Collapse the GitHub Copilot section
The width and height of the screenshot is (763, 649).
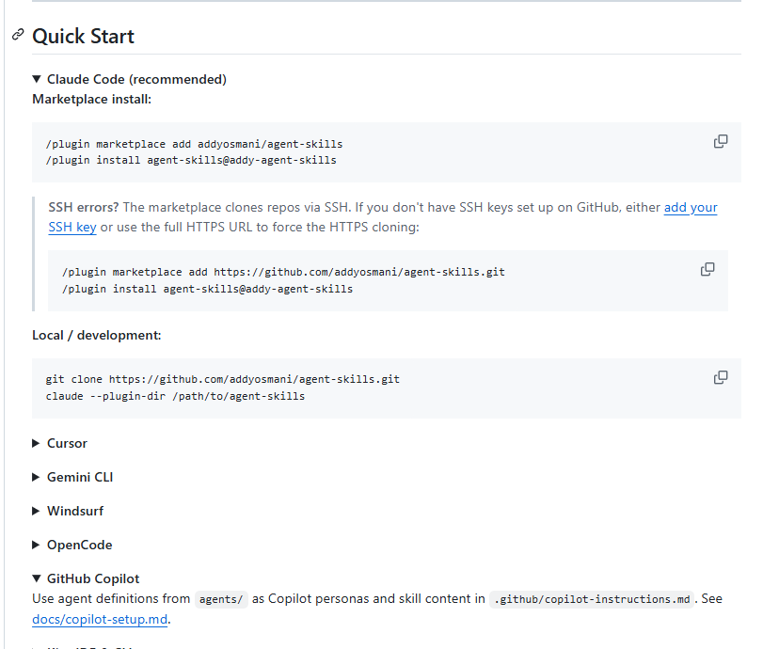[x=86, y=578]
